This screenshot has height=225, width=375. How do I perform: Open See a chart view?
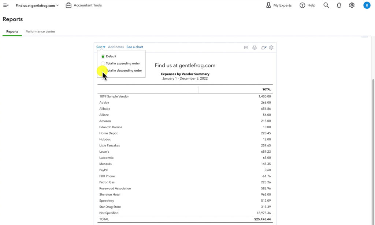click(134, 47)
